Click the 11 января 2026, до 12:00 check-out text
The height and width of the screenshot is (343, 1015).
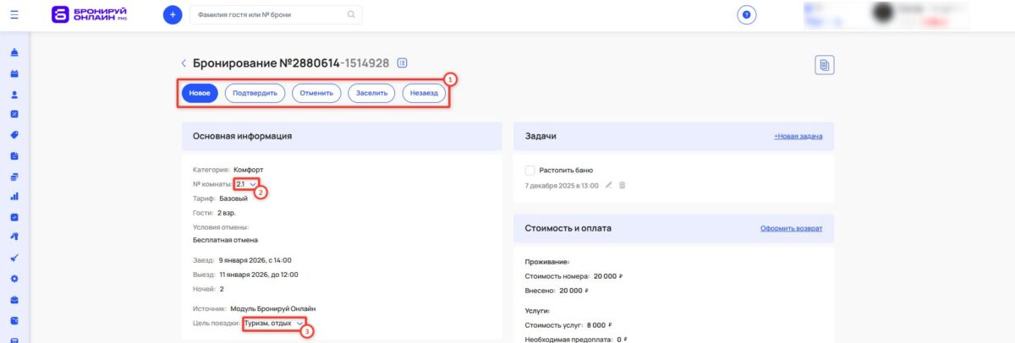pyautogui.click(x=258, y=275)
